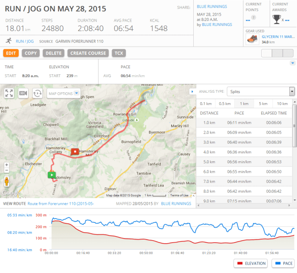Viewport: 297px width, 273px height.
Task: Zoom in on the map
Action: click(7, 165)
